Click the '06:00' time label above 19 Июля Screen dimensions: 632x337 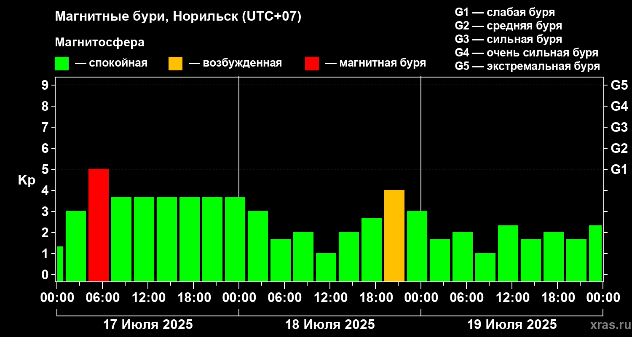(466, 298)
